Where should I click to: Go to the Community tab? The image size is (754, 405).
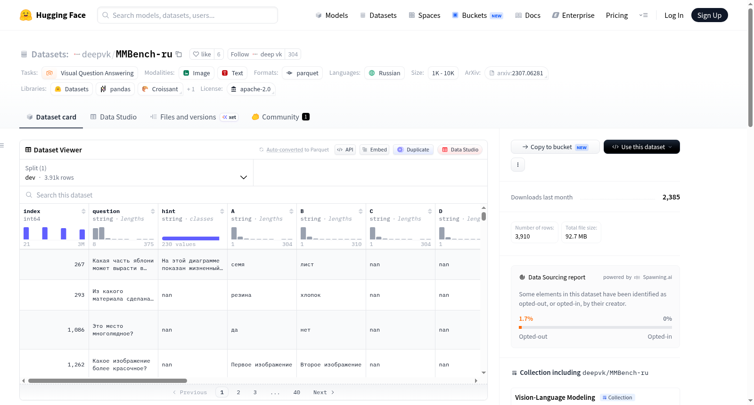(x=280, y=117)
